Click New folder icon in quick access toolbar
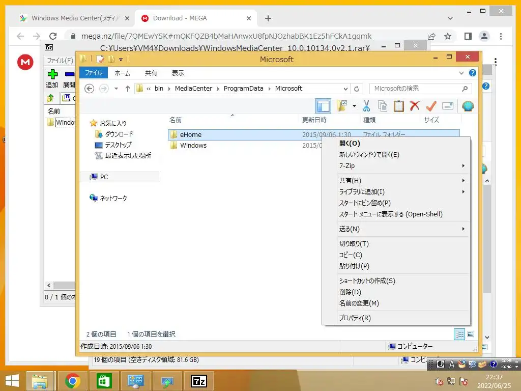 pyautogui.click(x=111, y=60)
